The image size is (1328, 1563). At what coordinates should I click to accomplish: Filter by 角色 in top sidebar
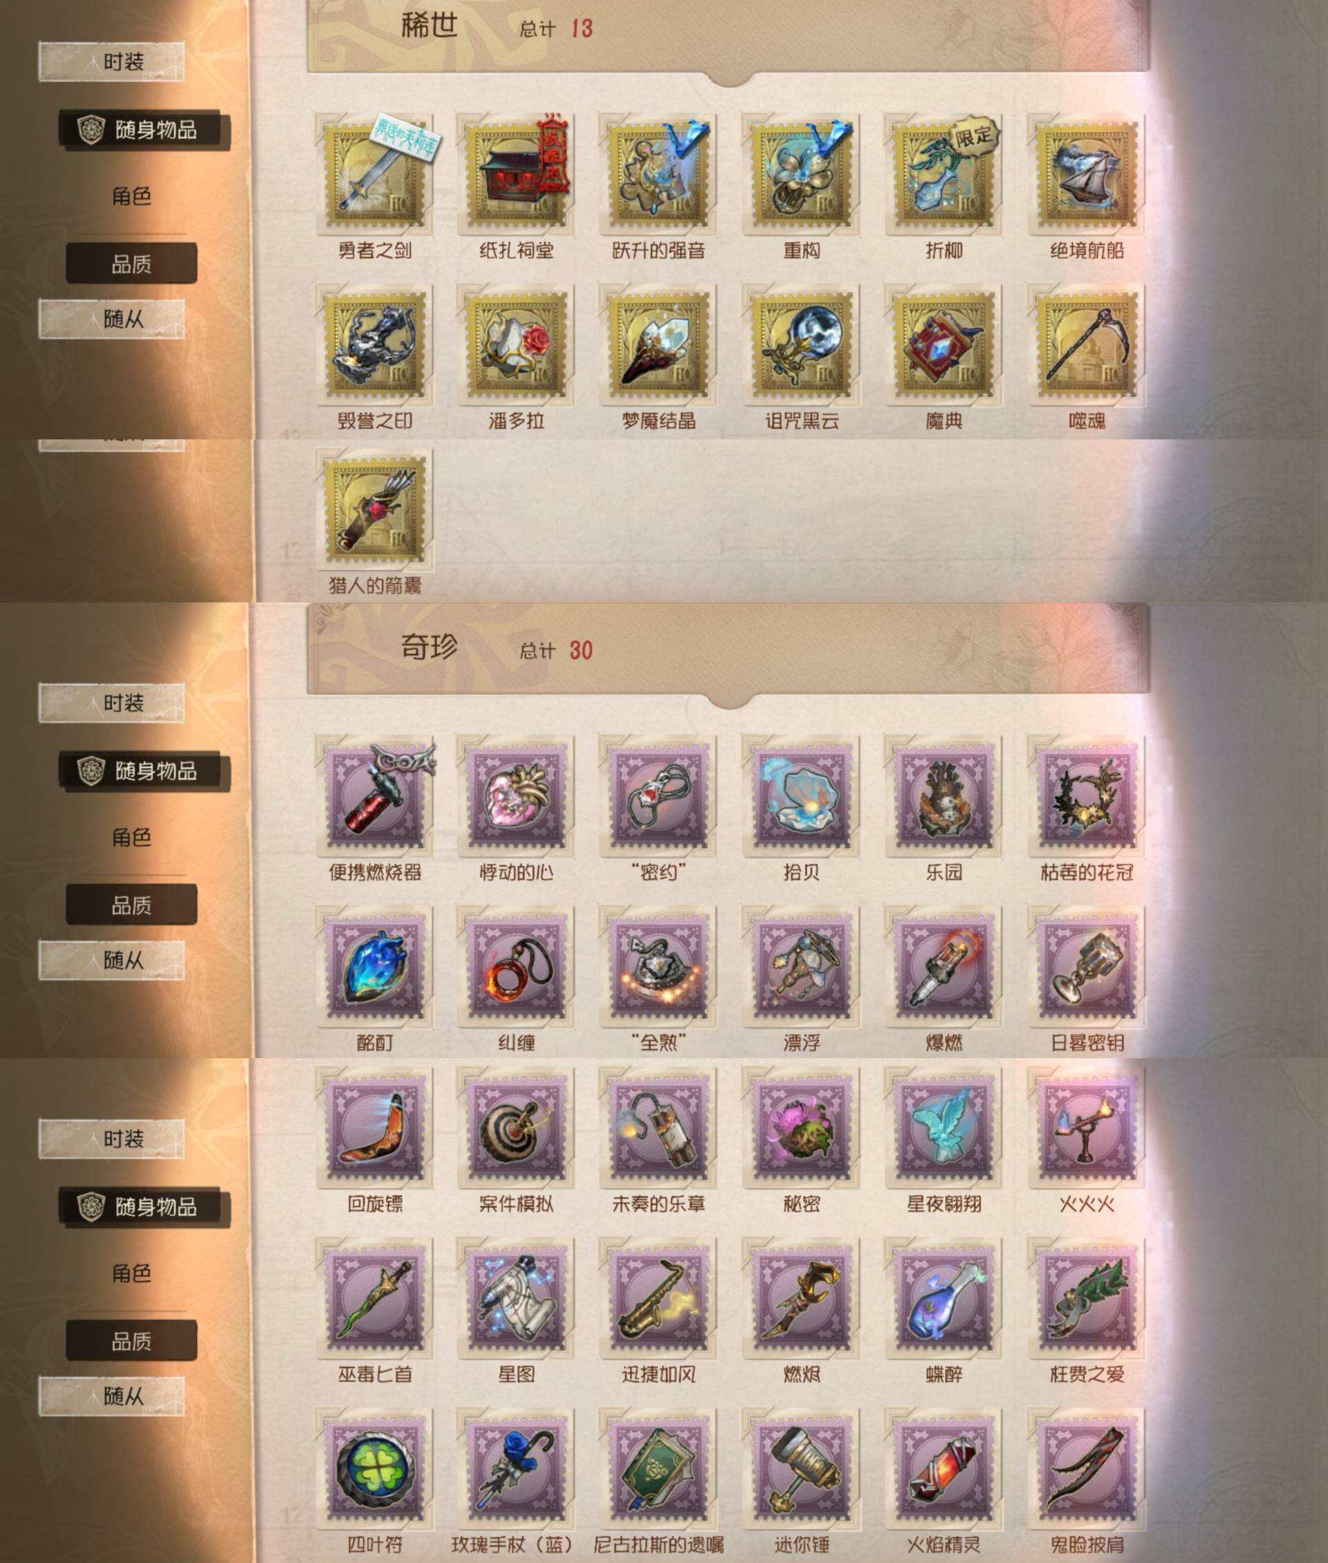[131, 196]
